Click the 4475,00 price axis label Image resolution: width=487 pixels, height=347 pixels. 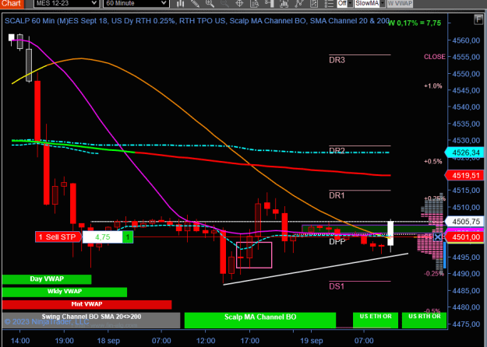tap(466, 324)
